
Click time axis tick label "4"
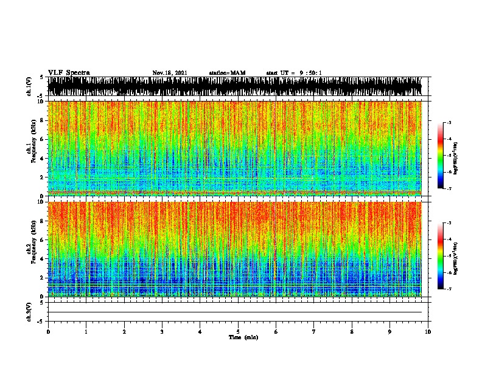pos(200,332)
